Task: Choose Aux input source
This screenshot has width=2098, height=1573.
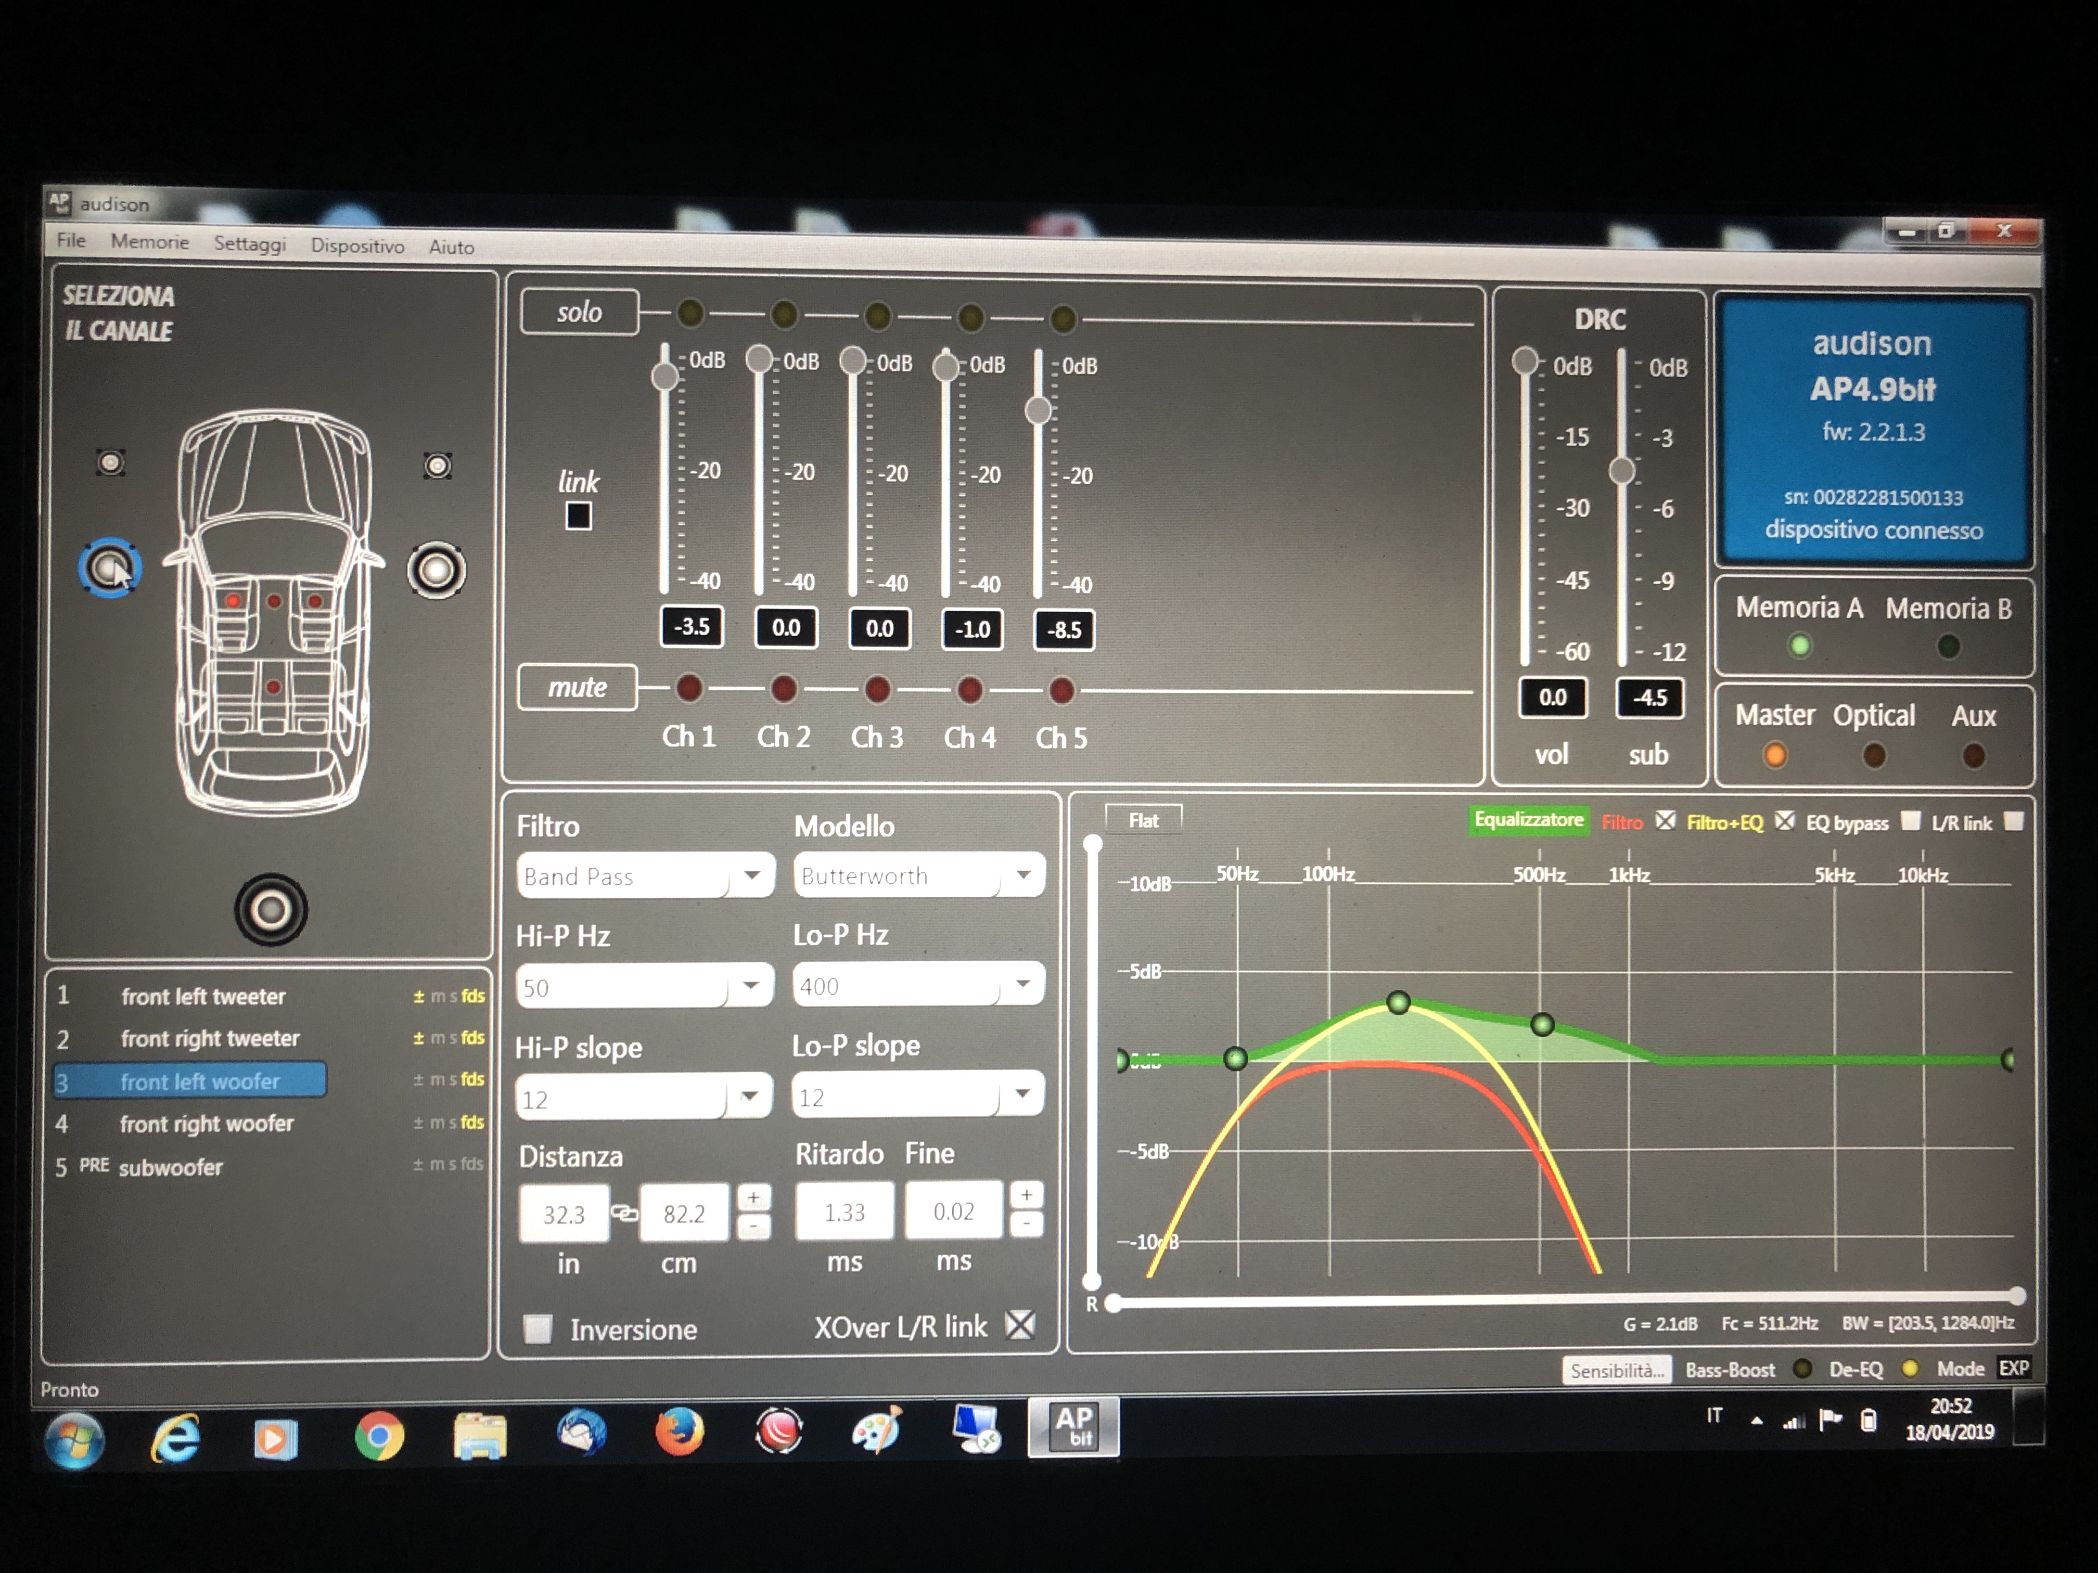Action: (1974, 756)
